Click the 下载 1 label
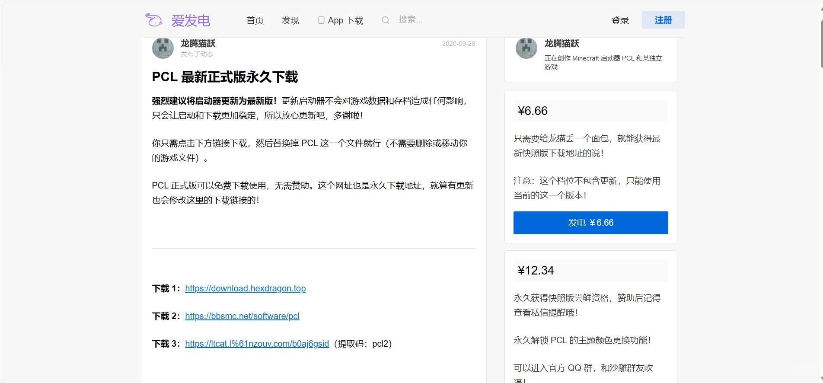This screenshot has width=823, height=383. point(167,288)
